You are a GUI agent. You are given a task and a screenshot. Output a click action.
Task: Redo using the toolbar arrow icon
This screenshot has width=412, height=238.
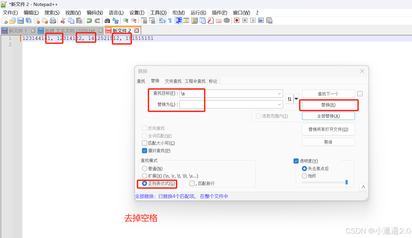tap(97, 21)
